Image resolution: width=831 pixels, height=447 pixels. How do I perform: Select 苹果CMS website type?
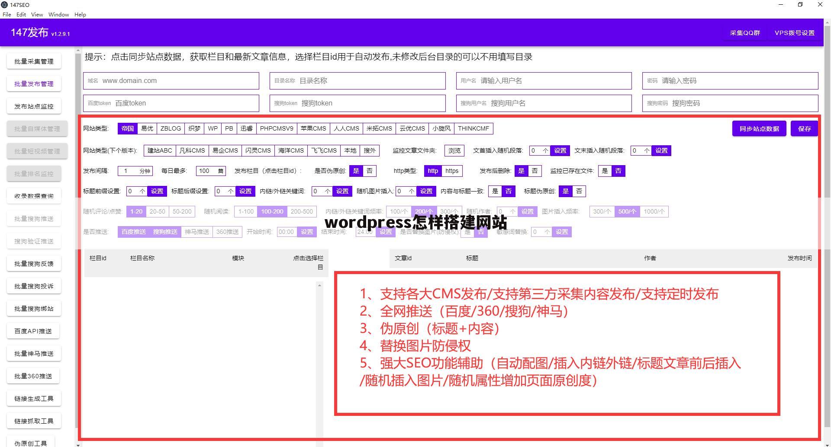coord(313,128)
